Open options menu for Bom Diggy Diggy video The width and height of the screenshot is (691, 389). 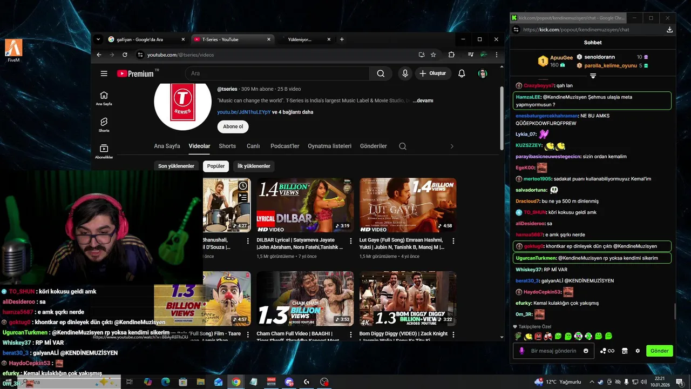pos(453,334)
